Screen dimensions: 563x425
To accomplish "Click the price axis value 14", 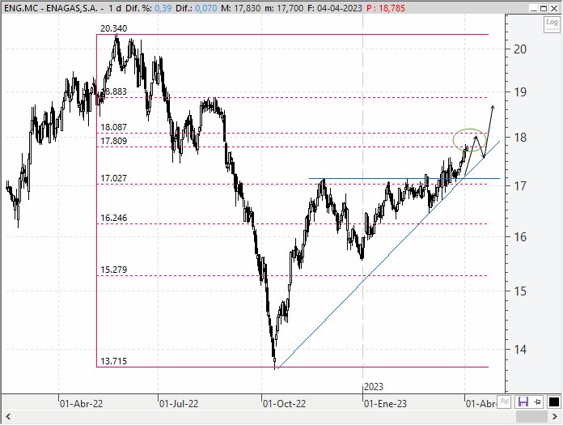I will tap(520, 349).
